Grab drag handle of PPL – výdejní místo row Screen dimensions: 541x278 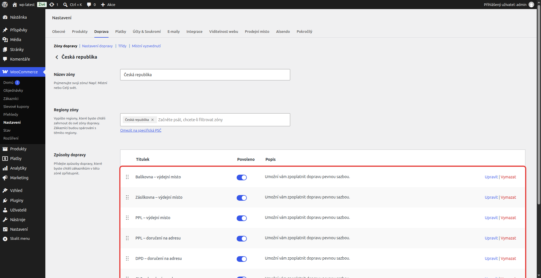click(127, 218)
